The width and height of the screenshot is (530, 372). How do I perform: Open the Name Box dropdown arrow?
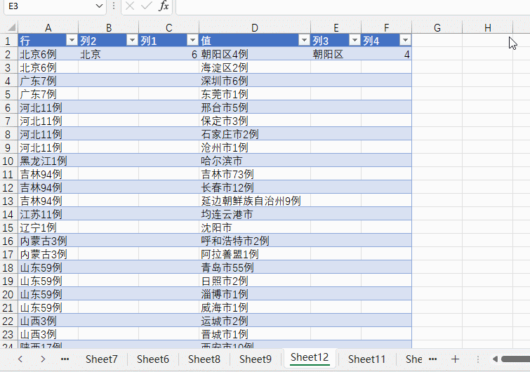pyautogui.click(x=99, y=6)
